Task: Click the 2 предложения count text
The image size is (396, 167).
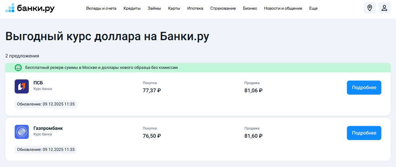Action: coord(22,56)
